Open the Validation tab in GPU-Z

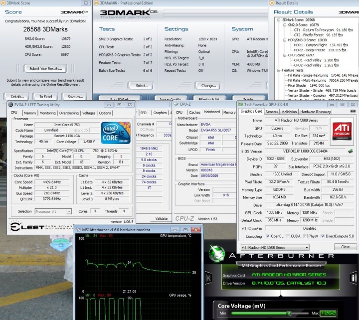click(x=289, y=112)
